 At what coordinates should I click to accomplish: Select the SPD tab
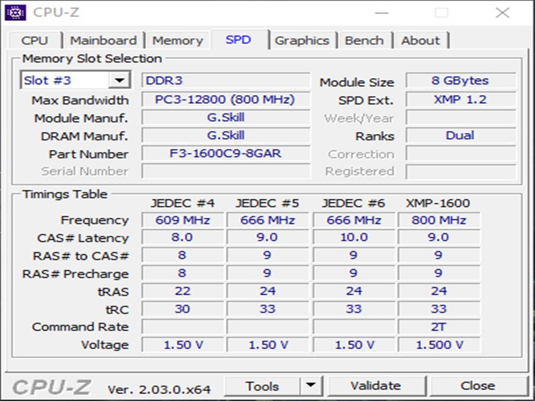click(x=238, y=40)
